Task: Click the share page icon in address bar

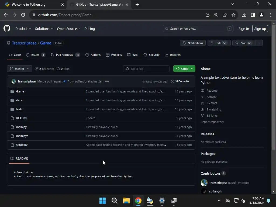Action: click(x=225, y=15)
